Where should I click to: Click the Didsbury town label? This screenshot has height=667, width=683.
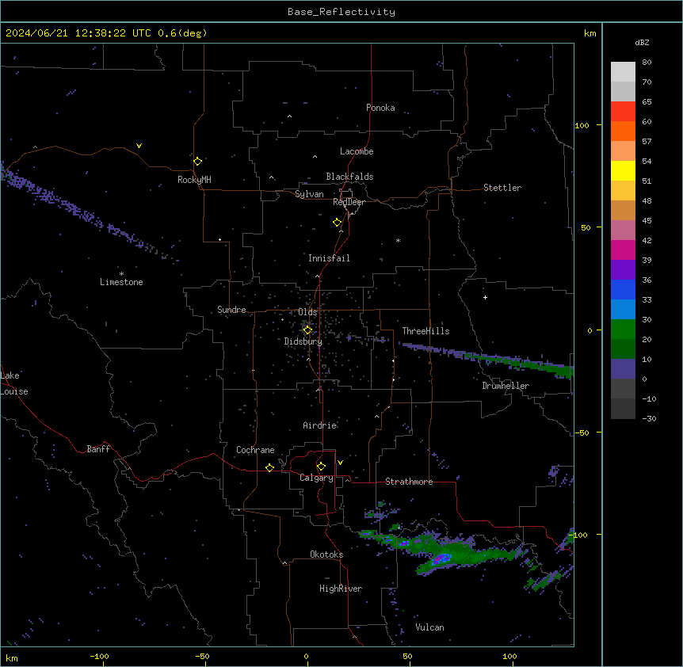303,341
